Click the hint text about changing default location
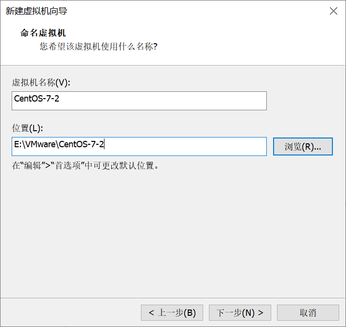Image resolution: width=346 pixels, height=327 pixels. point(86,165)
